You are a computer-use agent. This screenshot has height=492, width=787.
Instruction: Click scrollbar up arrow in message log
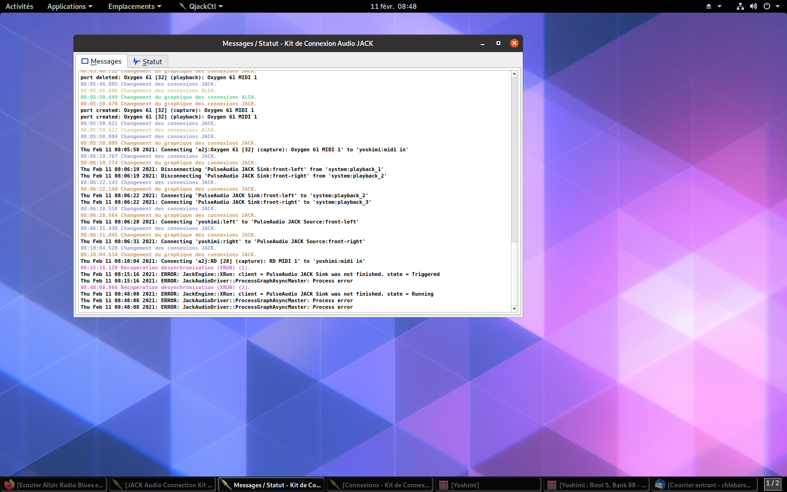pos(514,74)
